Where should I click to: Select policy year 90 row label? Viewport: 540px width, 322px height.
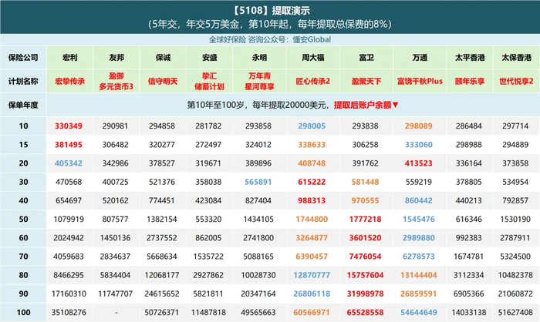pyautogui.click(x=23, y=293)
